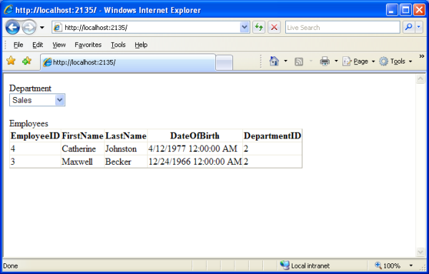Open the View menu
429x274 pixels.
[59, 45]
